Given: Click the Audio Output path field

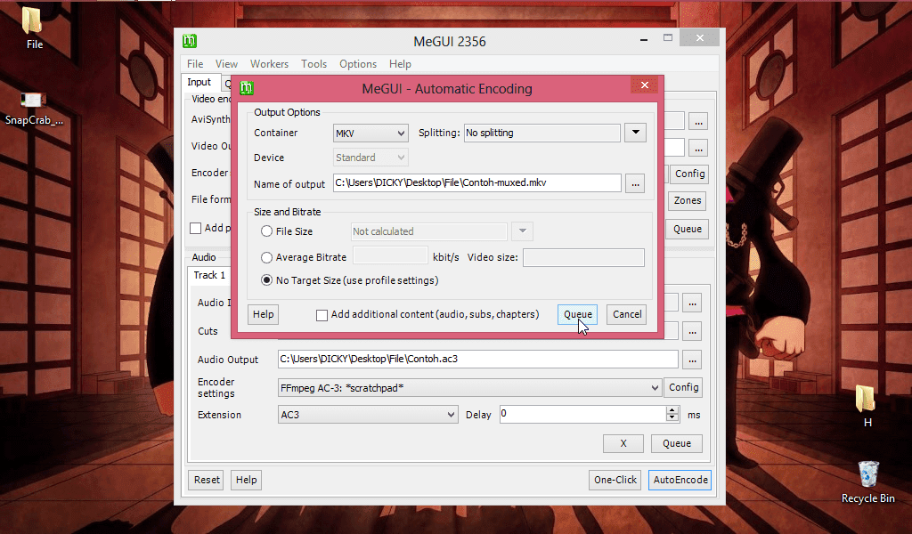Looking at the screenshot, I should point(478,359).
